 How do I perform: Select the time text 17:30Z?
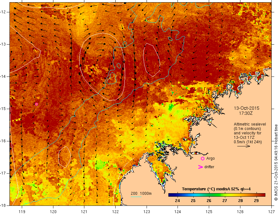pos(245,113)
